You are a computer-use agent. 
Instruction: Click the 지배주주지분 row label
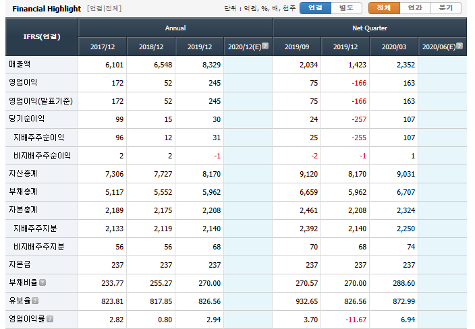point(35,229)
